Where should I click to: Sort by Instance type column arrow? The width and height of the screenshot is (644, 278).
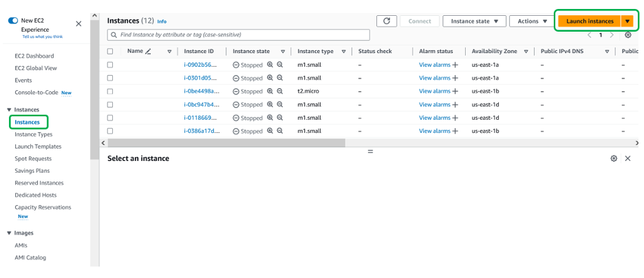click(343, 52)
